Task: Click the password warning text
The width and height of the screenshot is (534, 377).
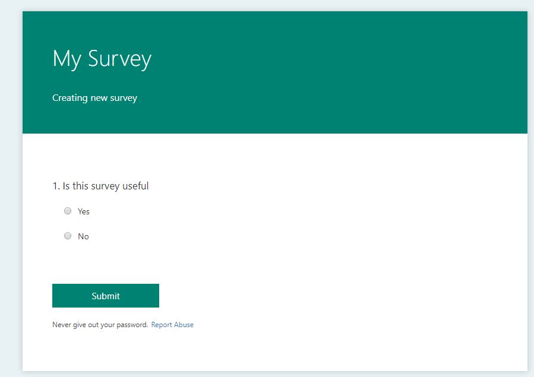Action: 99,324
